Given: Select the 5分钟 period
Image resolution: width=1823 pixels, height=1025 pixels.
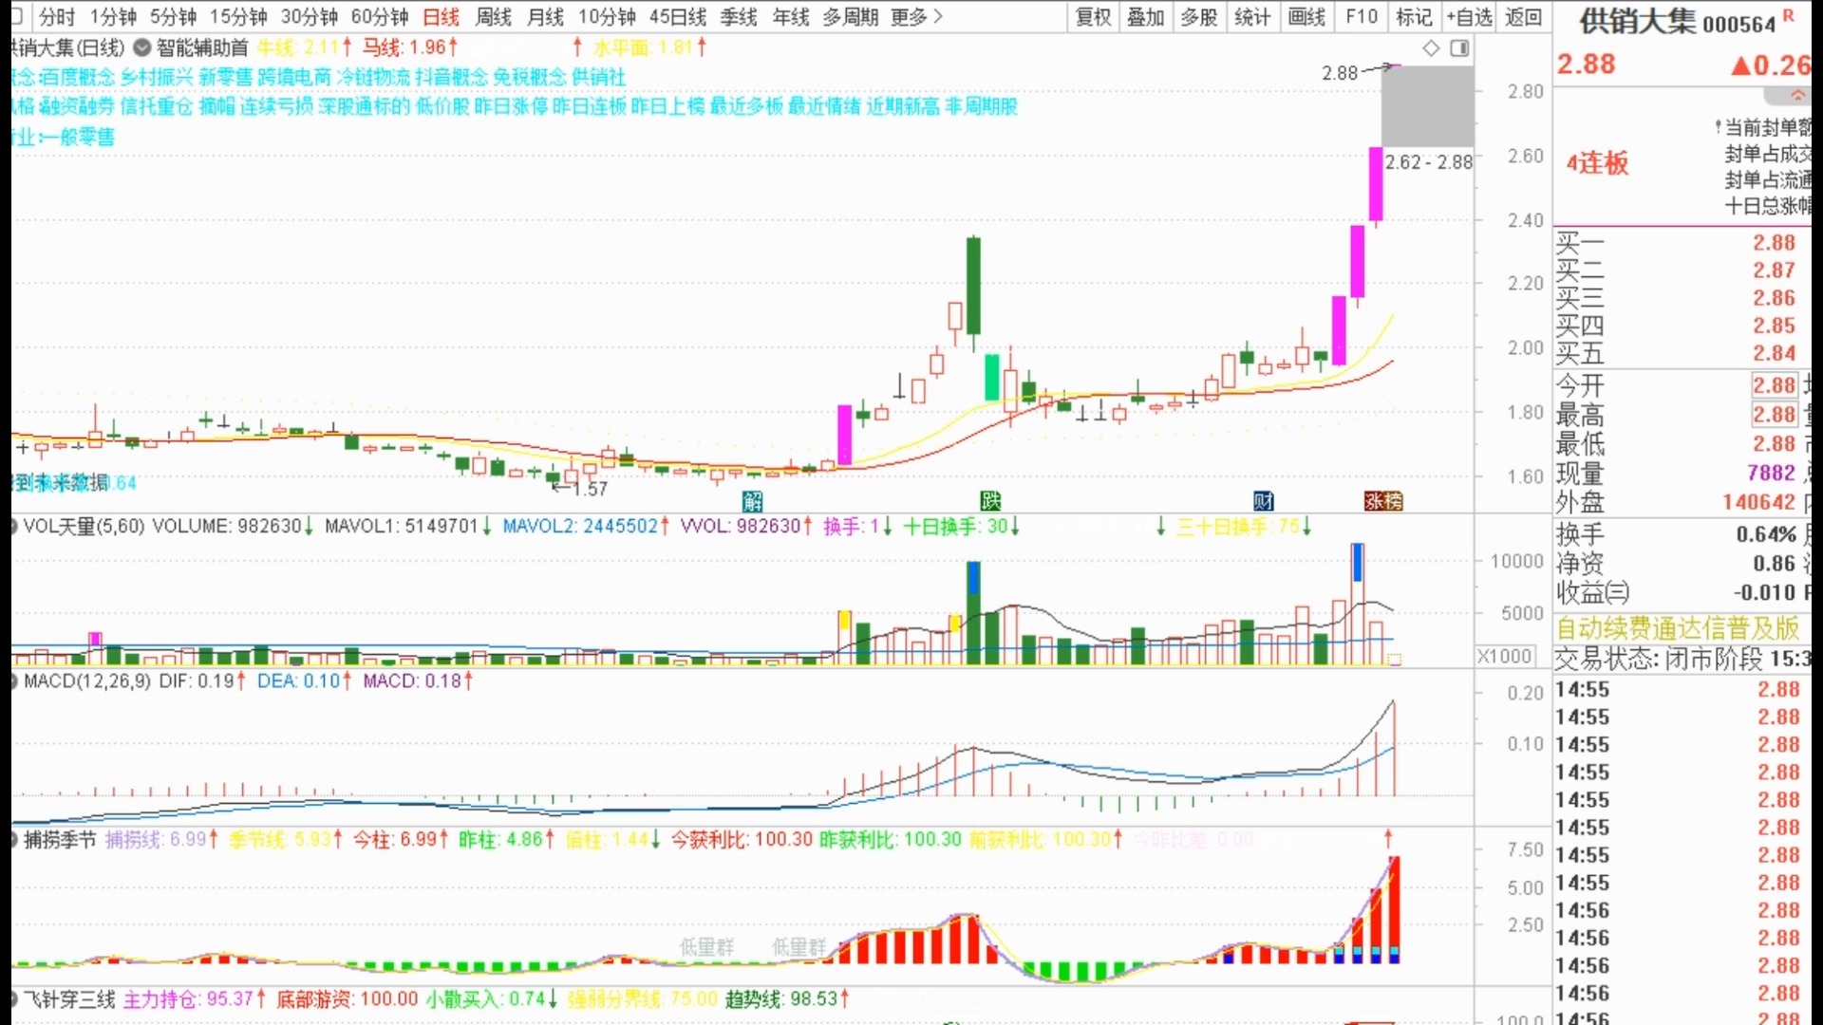Looking at the screenshot, I should click(x=173, y=17).
